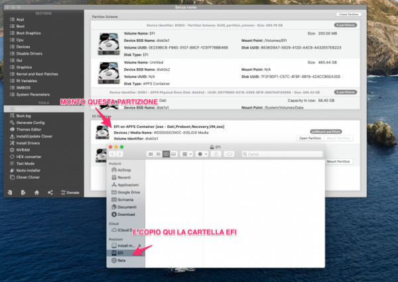This screenshot has height=282, width=398.
Task: Open the Boot.log tool icon
Action: 12,116
